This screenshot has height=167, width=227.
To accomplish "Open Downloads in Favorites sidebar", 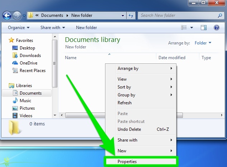I will point(30,56).
